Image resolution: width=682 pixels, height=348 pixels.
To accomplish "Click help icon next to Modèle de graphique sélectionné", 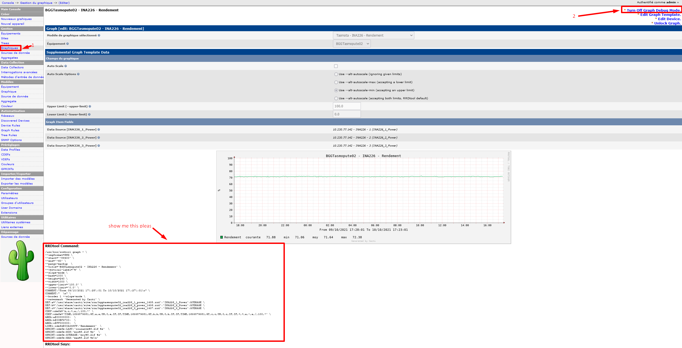I will coord(99,35).
